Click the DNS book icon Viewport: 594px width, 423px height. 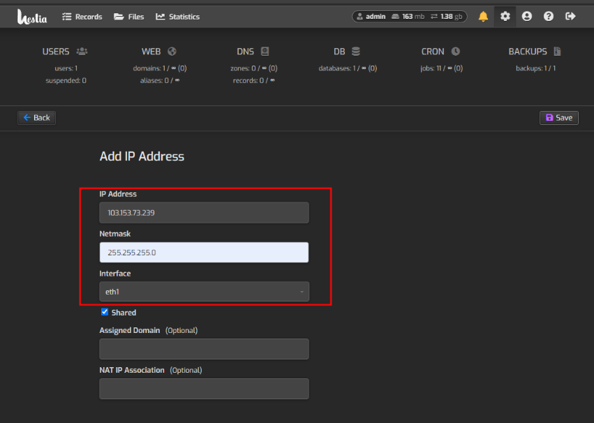coord(265,51)
